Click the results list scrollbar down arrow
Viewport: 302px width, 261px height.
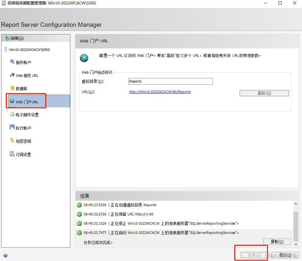click(x=296, y=244)
